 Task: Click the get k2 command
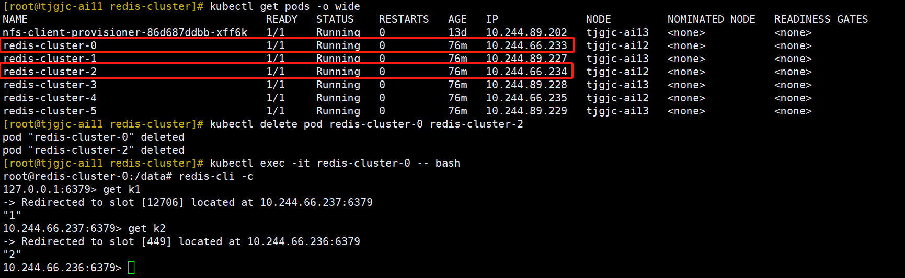coord(147,228)
